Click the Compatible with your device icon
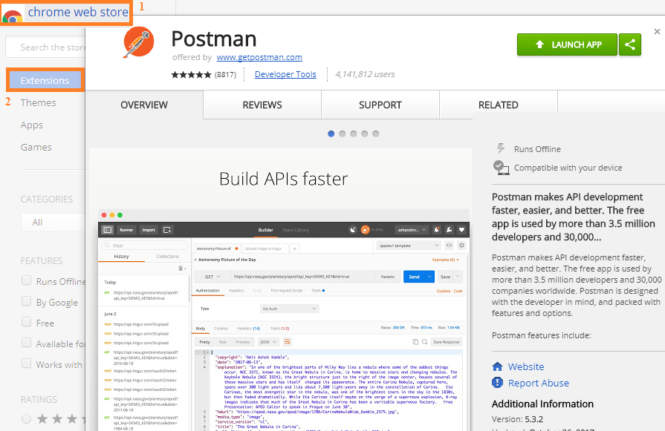Image resolution: width=665 pixels, height=431 pixels. (501, 168)
